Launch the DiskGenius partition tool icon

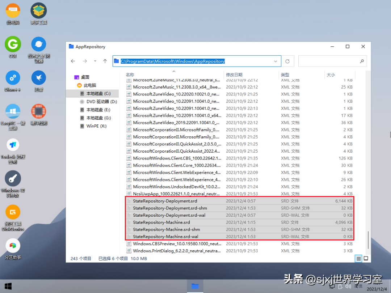[13, 218]
